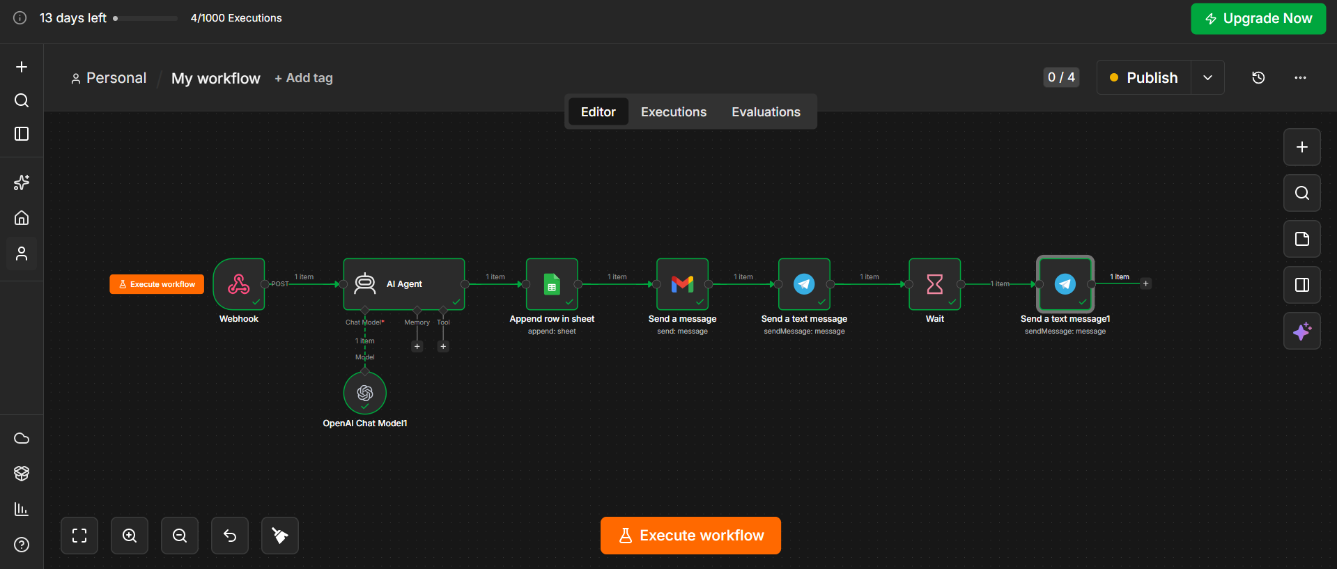Switch to the Editor tab
Screen dimensions: 1337x569
pos(598,112)
